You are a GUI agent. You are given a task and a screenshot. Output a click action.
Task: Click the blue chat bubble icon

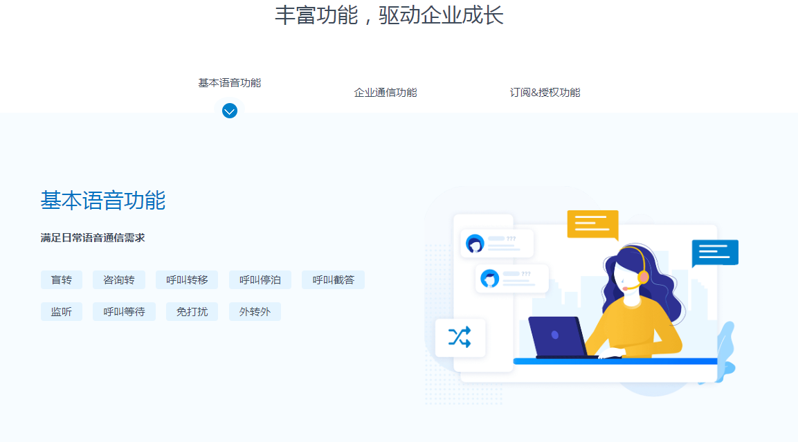(715, 252)
